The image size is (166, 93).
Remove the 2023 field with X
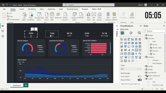click(x=140, y=69)
